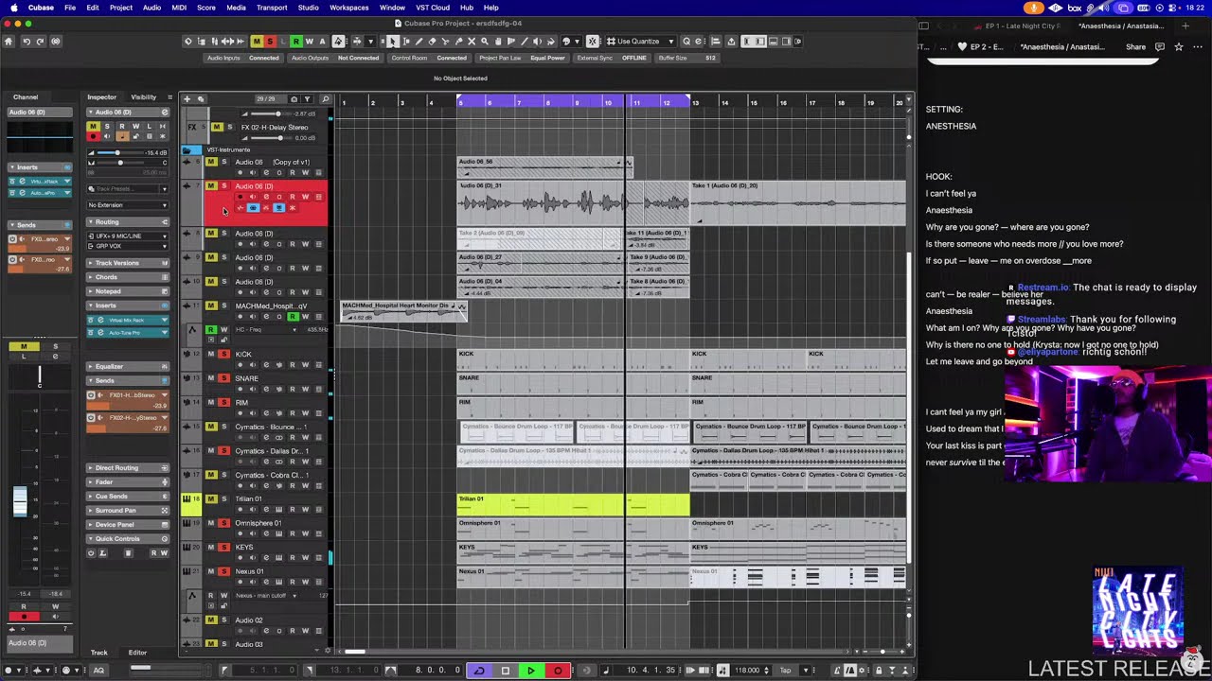This screenshot has width=1212, height=681.
Task: Mute the KICK track
Action: (x=211, y=354)
